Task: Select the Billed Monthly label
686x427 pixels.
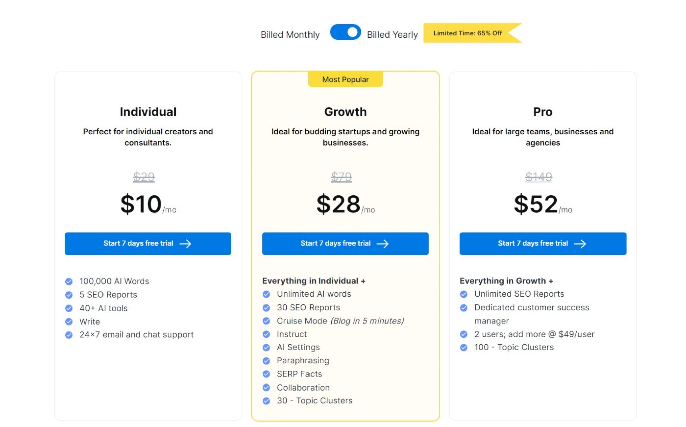Action: (x=290, y=35)
